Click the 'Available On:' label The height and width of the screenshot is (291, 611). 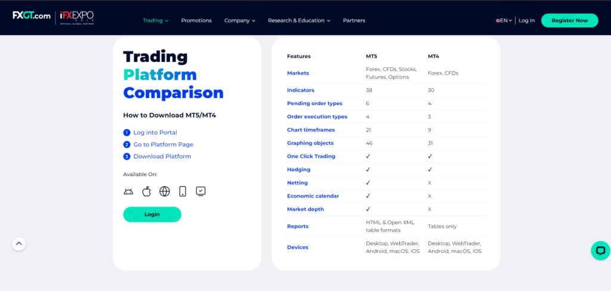[x=140, y=175]
